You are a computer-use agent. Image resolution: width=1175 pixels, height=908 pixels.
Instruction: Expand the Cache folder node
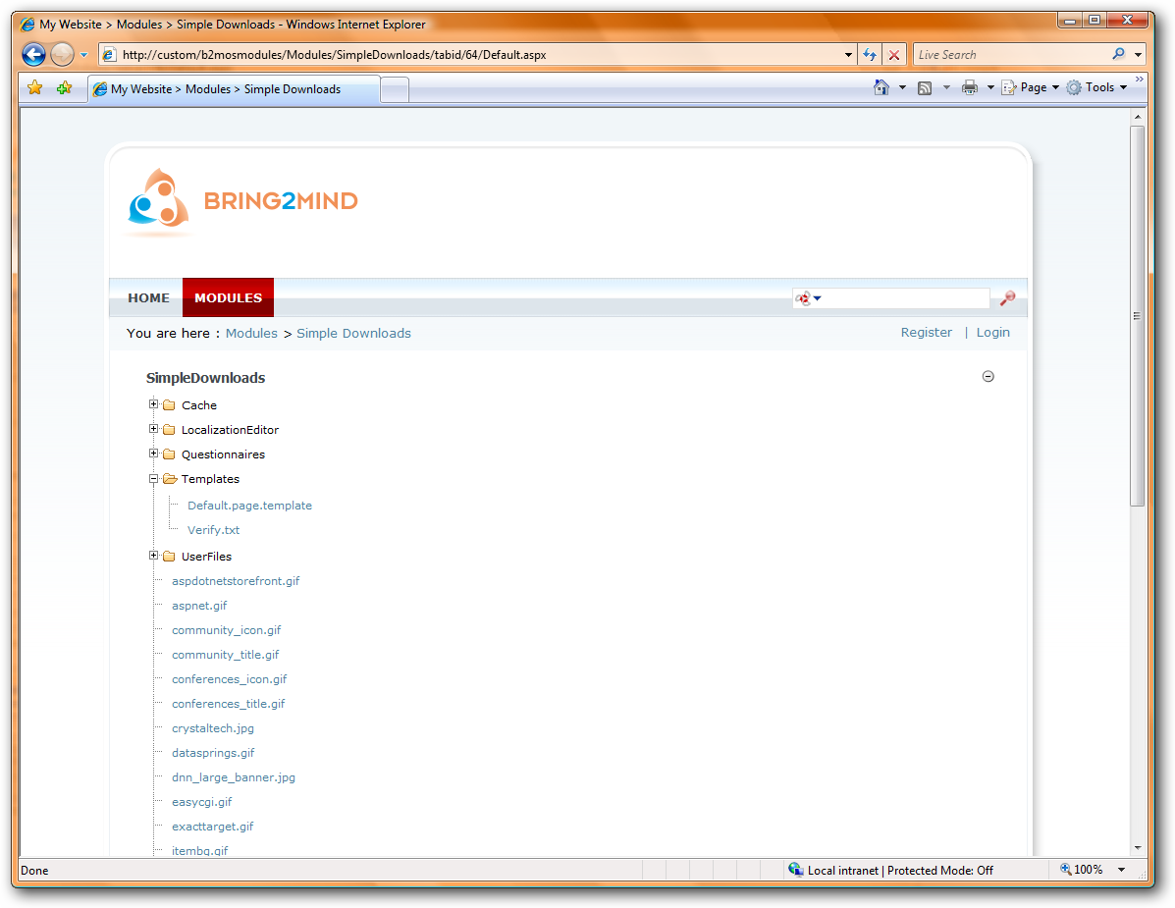click(153, 404)
